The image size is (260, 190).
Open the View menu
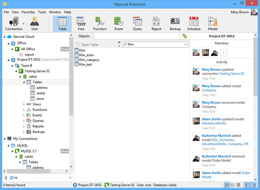[x=15, y=12]
